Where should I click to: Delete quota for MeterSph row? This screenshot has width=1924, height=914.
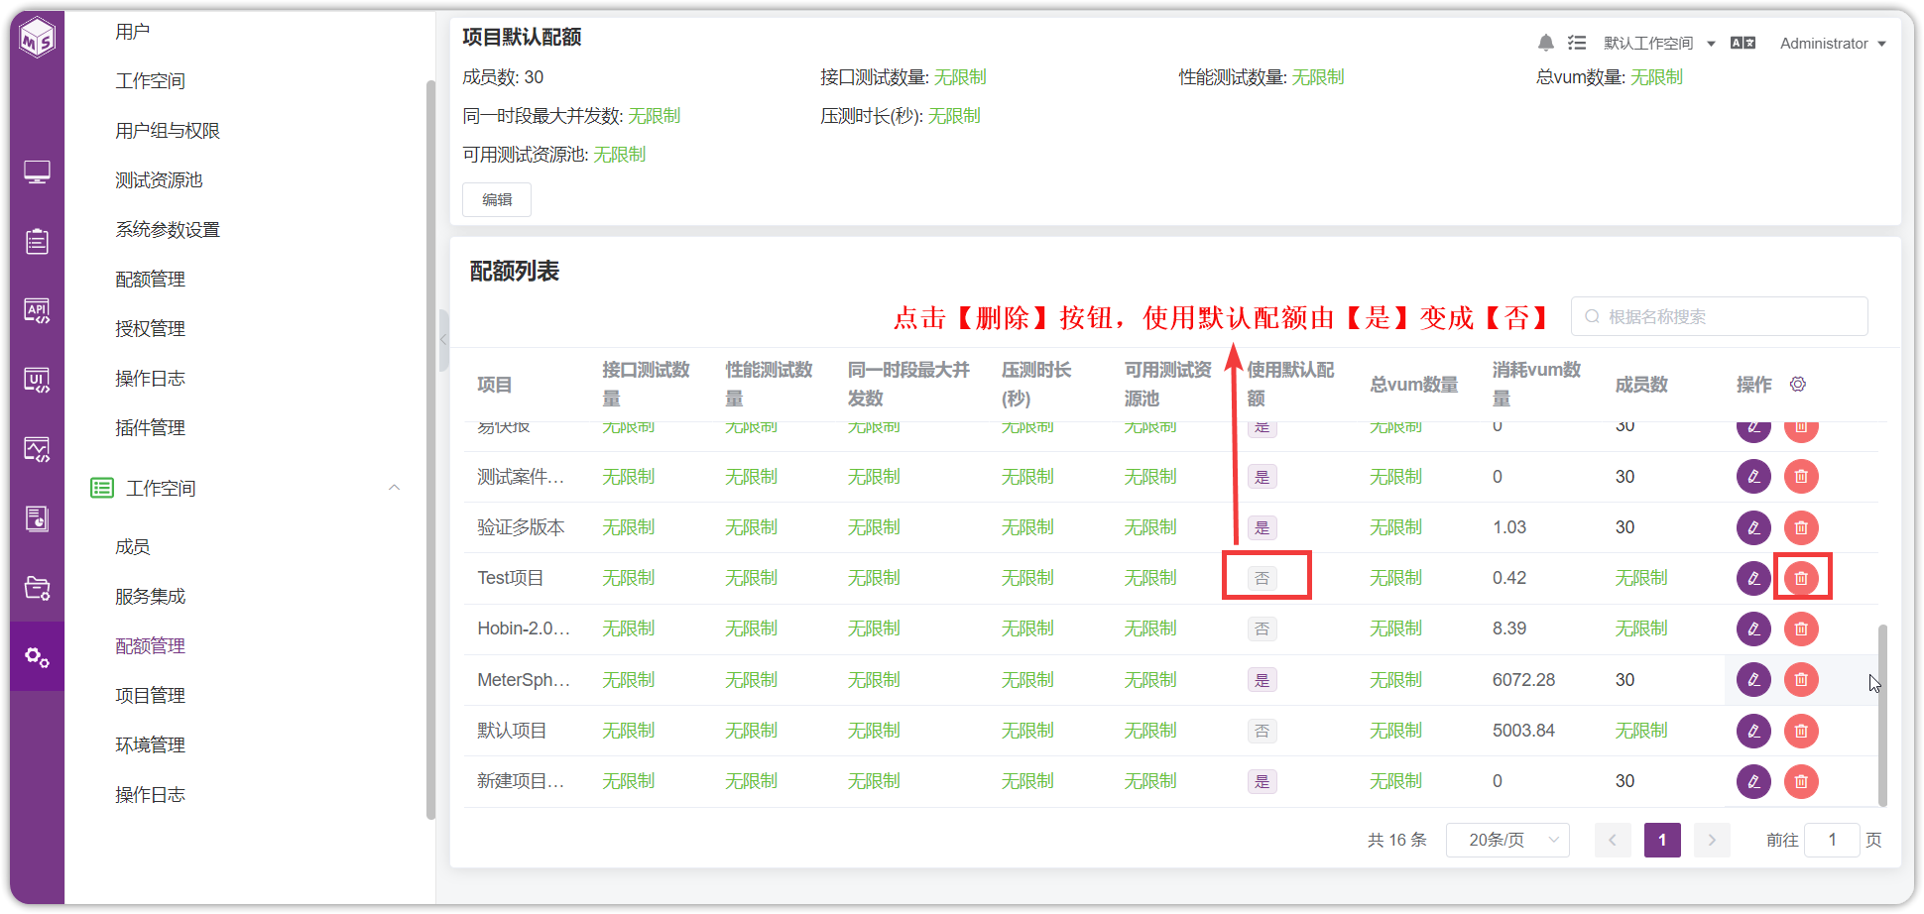click(x=1801, y=680)
